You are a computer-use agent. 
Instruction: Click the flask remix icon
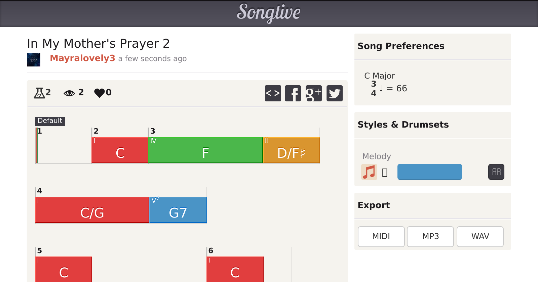(39, 93)
